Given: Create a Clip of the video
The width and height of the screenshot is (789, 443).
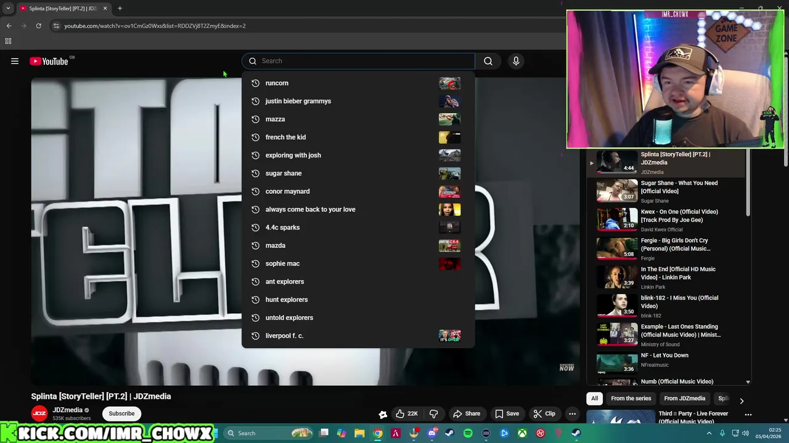Looking at the screenshot, I should pyautogui.click(x=544, y=413).
